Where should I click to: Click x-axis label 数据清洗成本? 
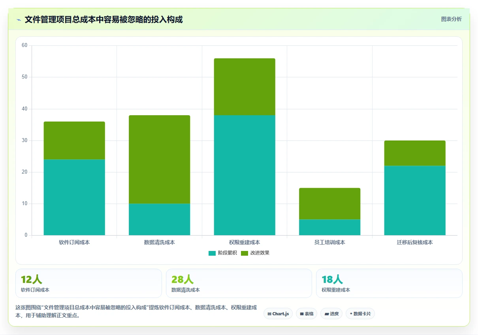click(x=160, y=242)
